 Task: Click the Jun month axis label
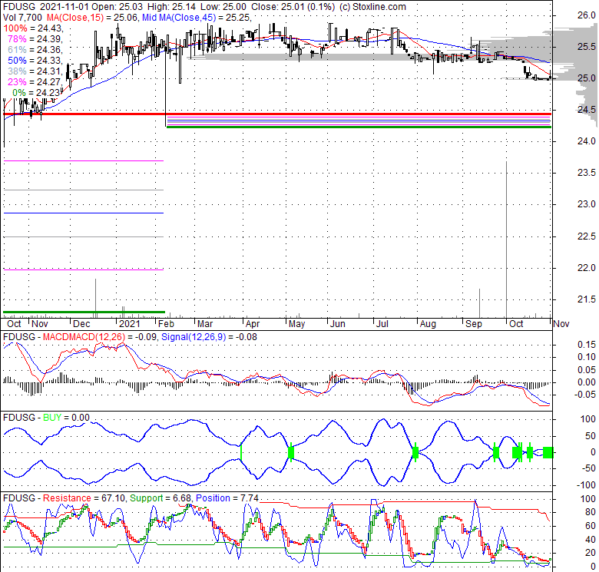(x=338, y=324)
